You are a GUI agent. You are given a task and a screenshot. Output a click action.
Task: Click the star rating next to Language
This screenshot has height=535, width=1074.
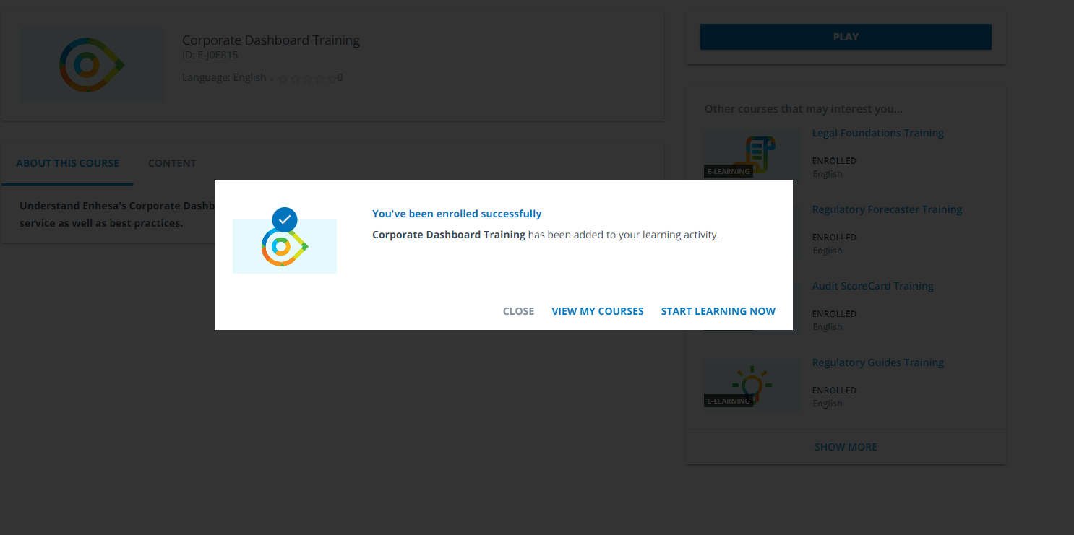tap(307, 78)
